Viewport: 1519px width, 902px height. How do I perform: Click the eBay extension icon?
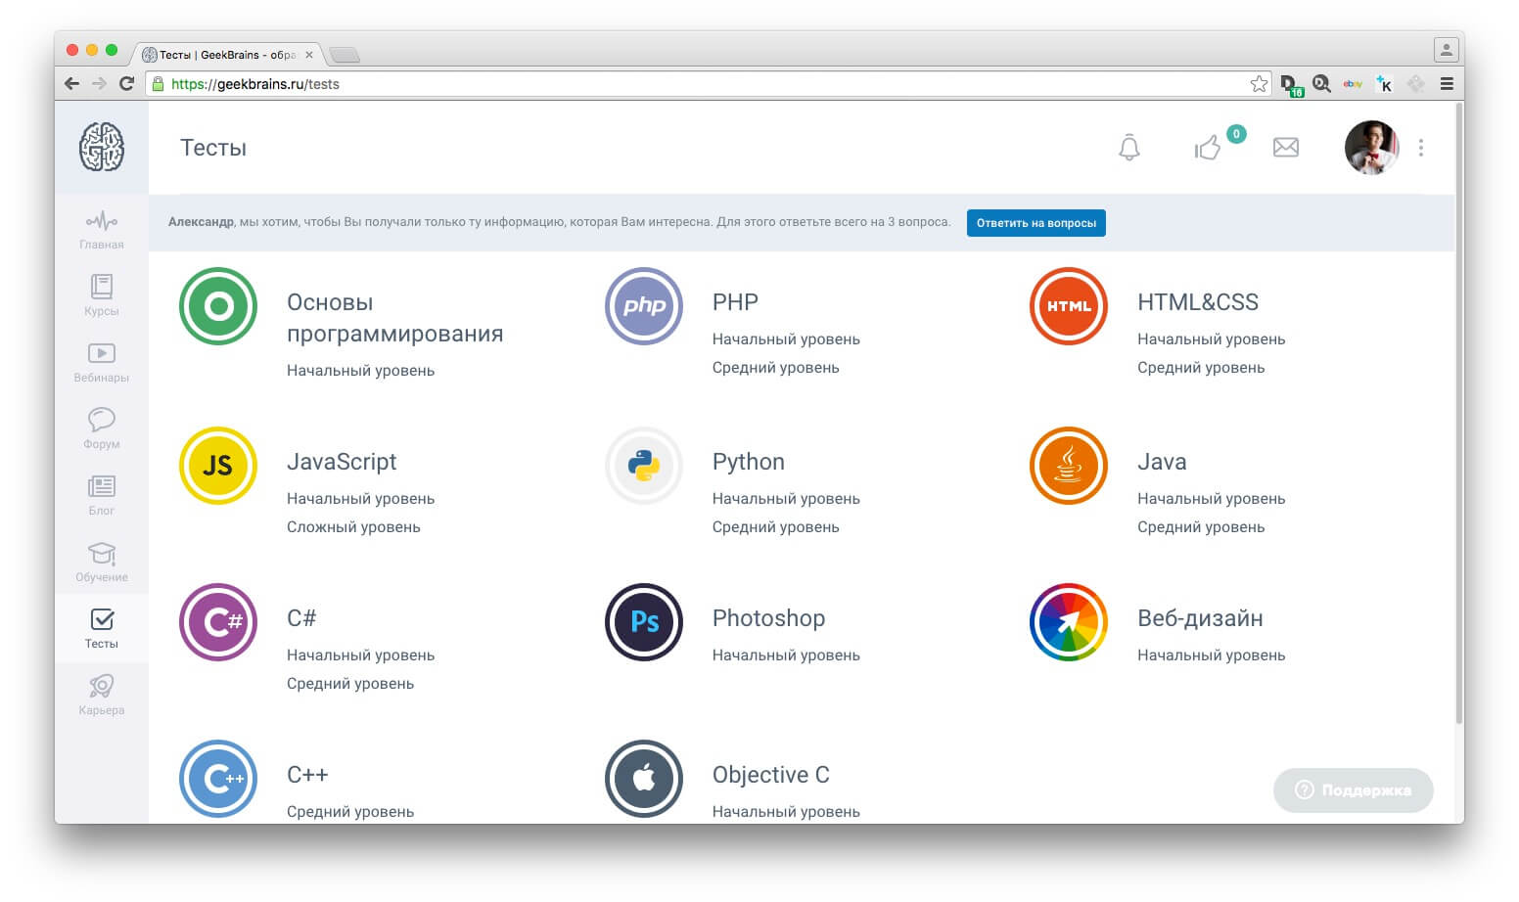point(1353,84)
